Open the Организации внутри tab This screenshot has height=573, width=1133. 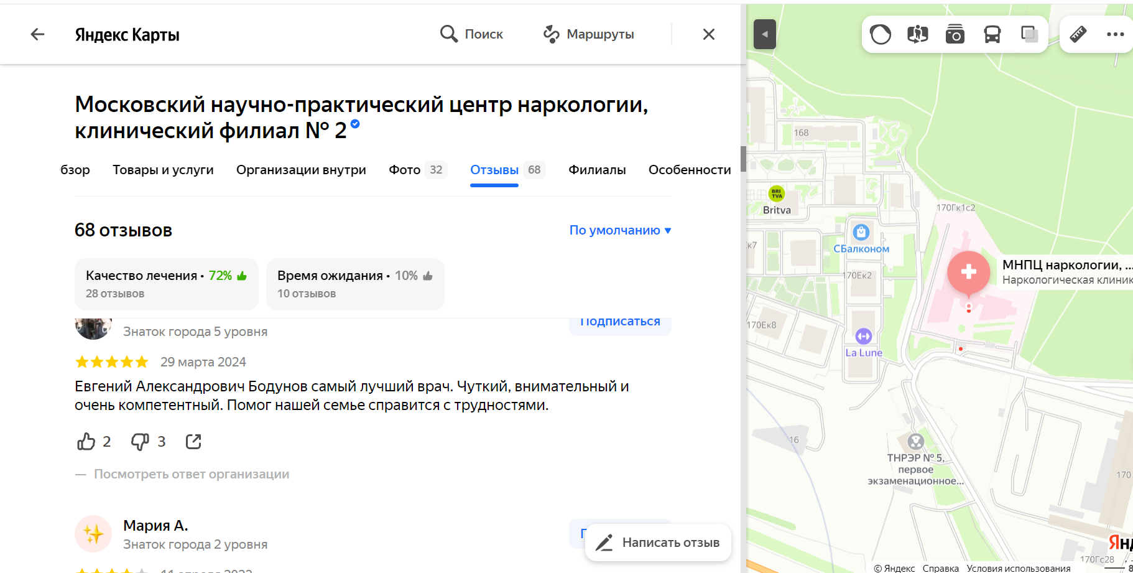[301, 170]
